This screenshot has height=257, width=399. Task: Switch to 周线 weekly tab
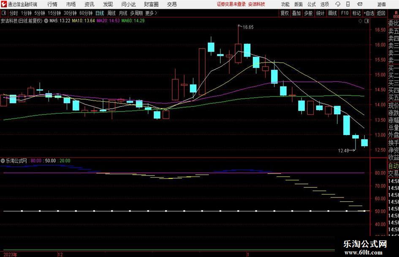pos(111,13)
